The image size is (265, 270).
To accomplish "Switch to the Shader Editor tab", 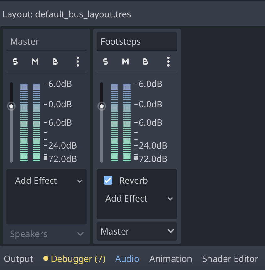I will (x=230, y=259).
